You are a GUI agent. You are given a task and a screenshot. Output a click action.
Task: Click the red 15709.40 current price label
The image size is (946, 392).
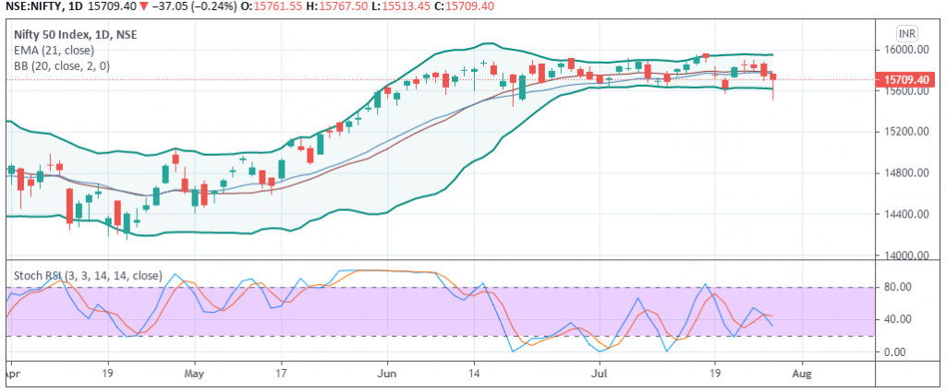point(905,80)
